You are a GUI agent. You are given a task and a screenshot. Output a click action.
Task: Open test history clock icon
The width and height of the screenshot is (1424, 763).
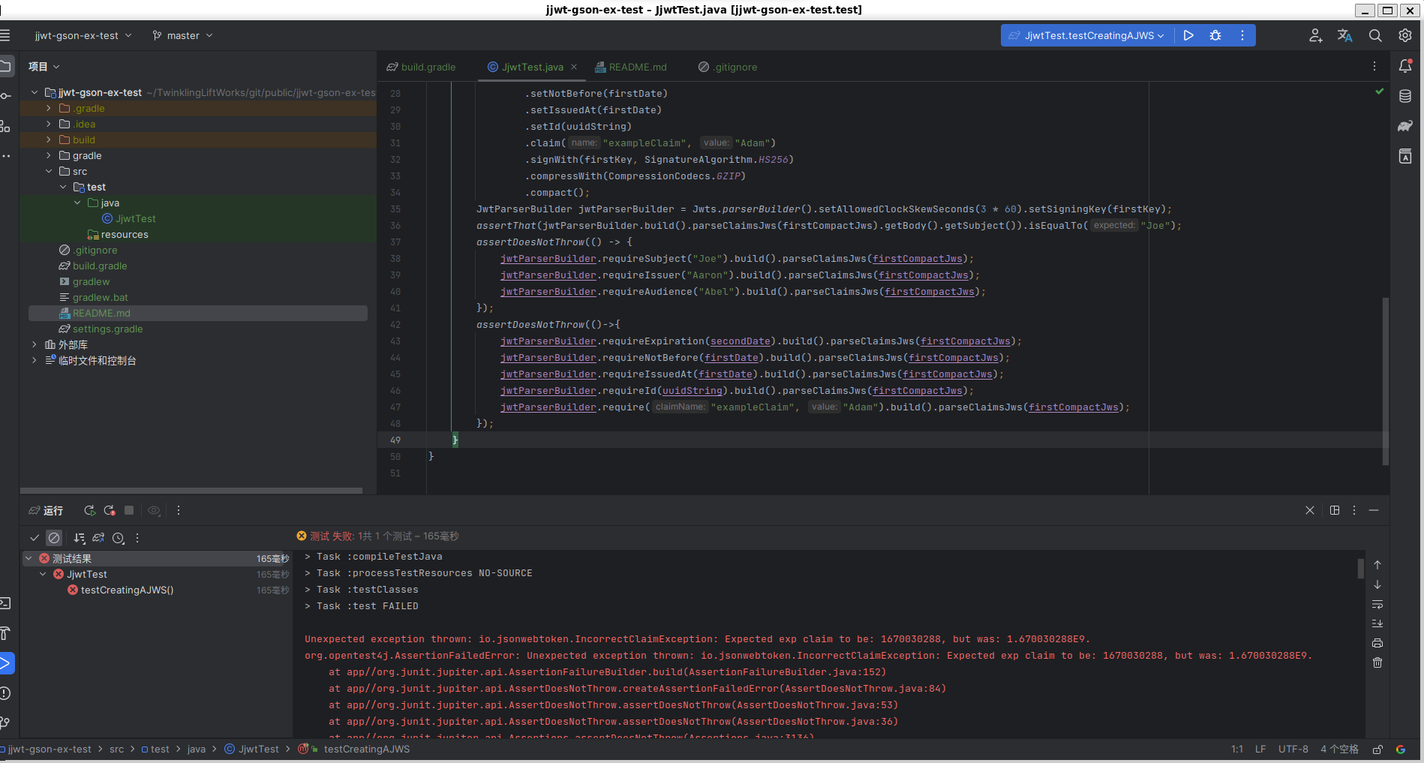coord(119,538)
